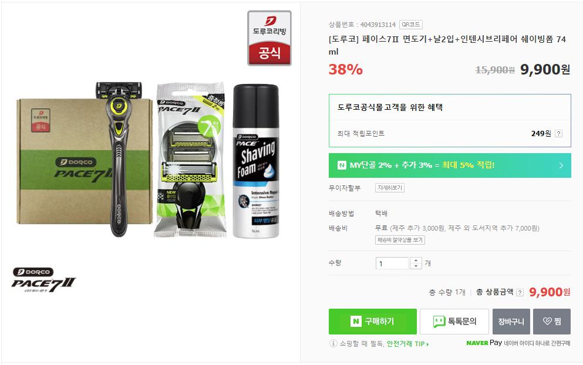Click the green N icon on MY단골 banner

click(x=342, y=165)
